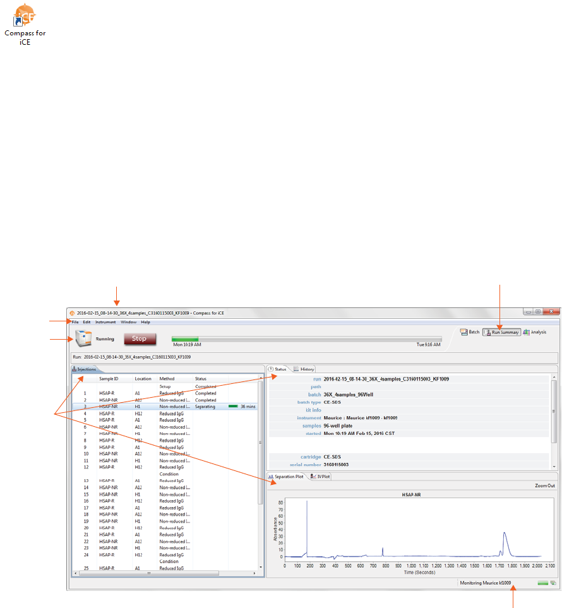Open the Instrument menu
The height and width of the screenshot is (608, 562).
pos(105,322)
